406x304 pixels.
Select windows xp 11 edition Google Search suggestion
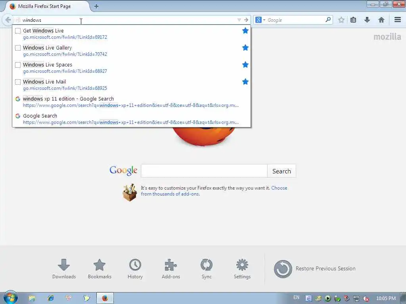132,102
